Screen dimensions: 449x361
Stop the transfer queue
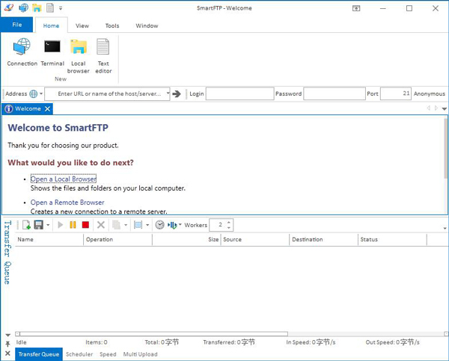85,225
